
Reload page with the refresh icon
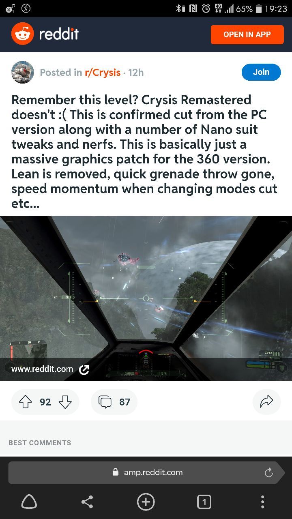point(268,472)
